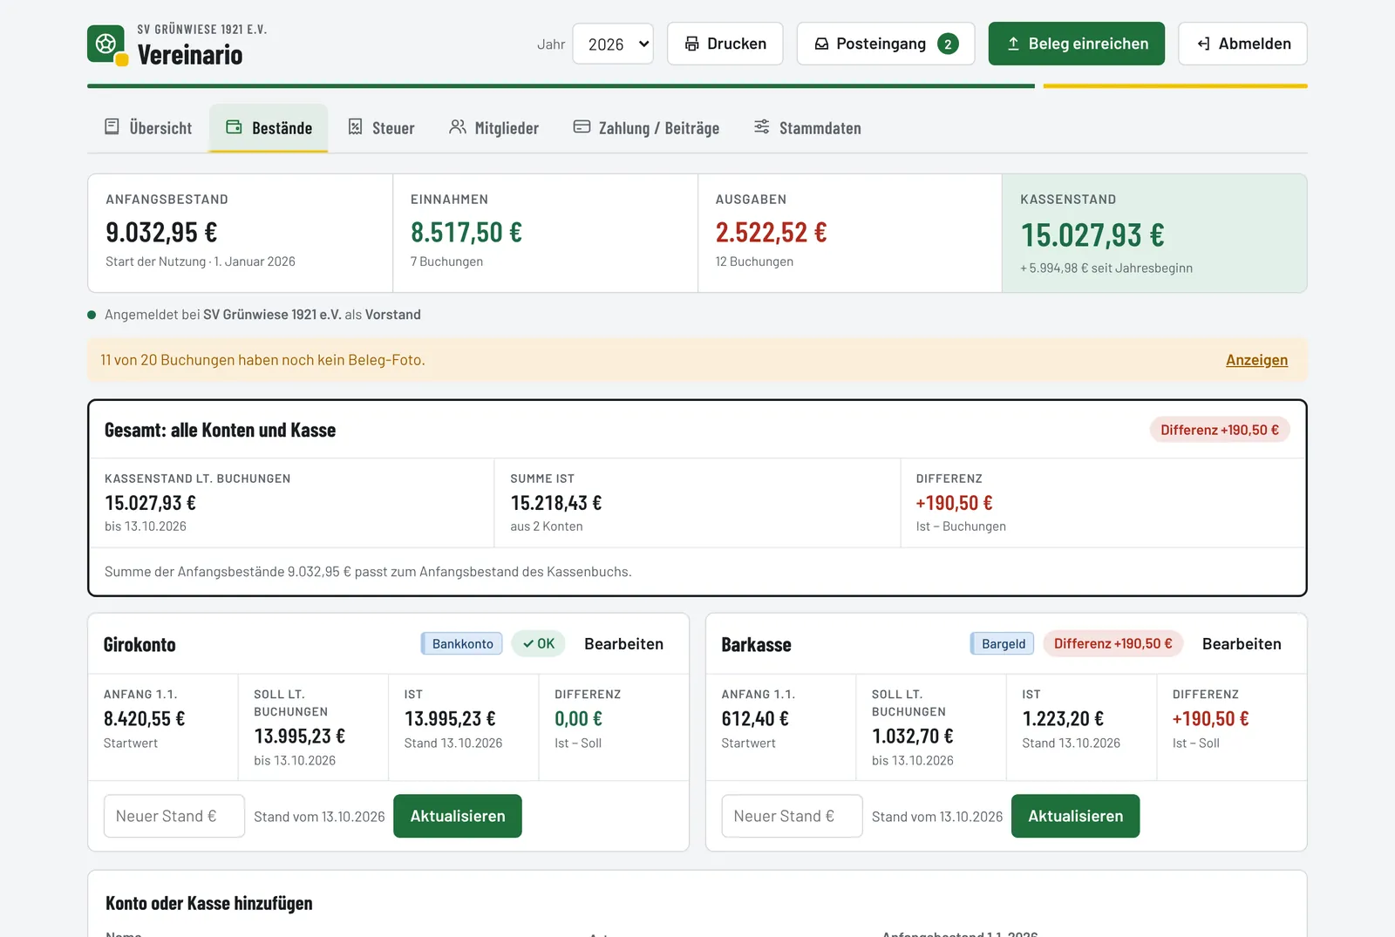
Task: Click the Gesamt Differenz +190,50 € badge
Action: coord(1220,430)
